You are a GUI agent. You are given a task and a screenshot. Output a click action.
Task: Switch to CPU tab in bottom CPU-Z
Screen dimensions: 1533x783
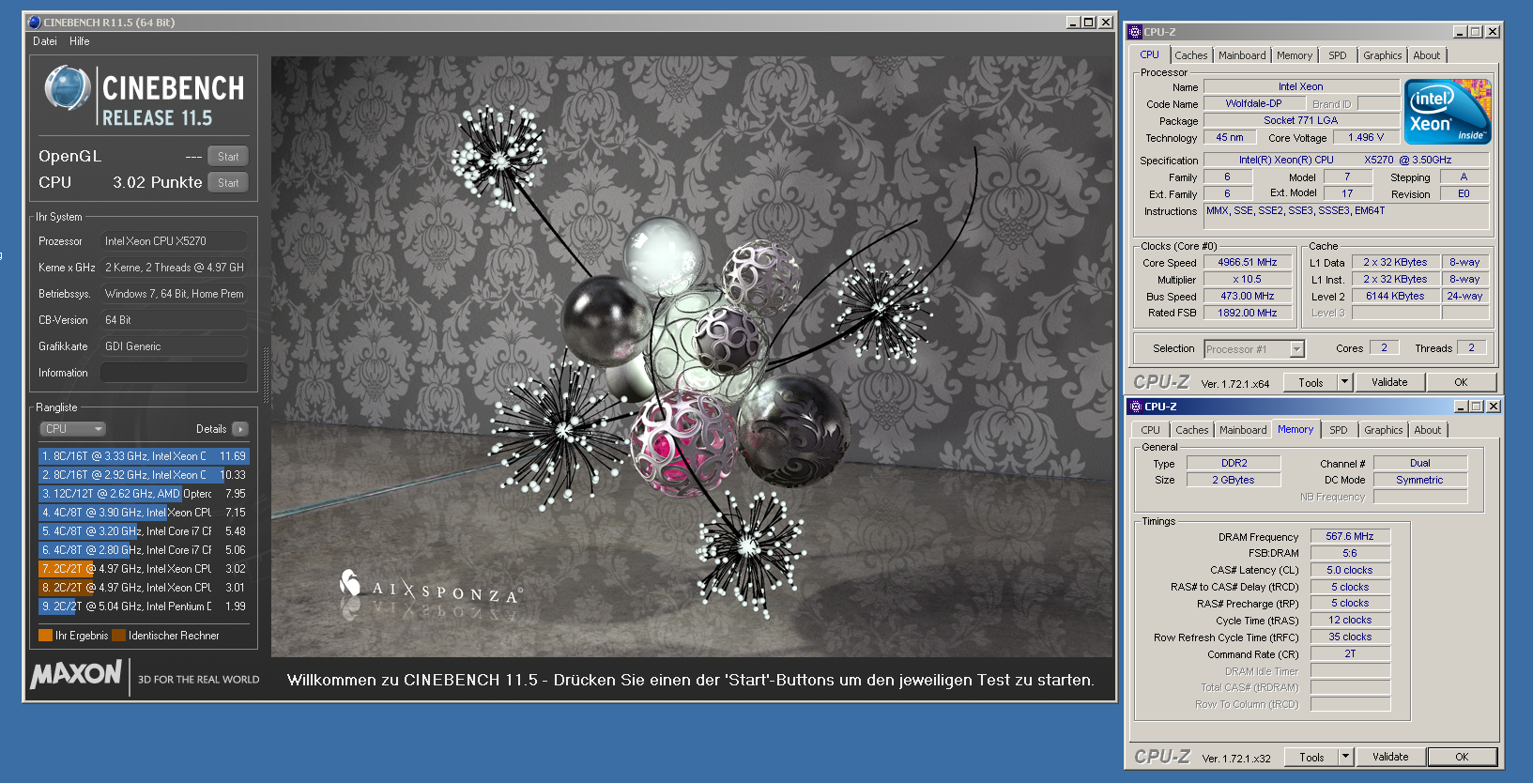[x=1151, y=430]
